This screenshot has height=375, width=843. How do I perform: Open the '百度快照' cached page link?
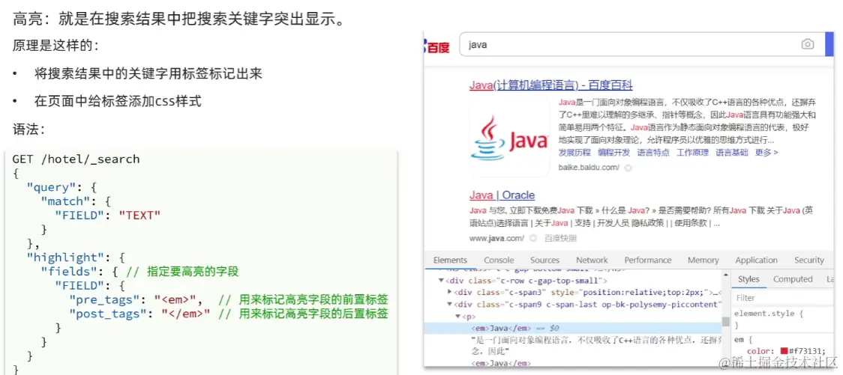tap(560, 238)
